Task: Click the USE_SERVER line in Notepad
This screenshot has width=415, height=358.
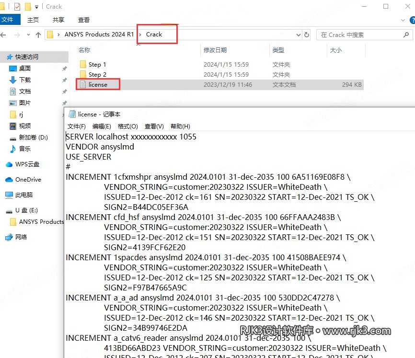Action: coord(88,157)
